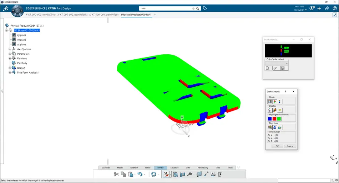Click the Undo arrow icon
The width and height of the screenshot is (339, 183).
coord(140,174)
